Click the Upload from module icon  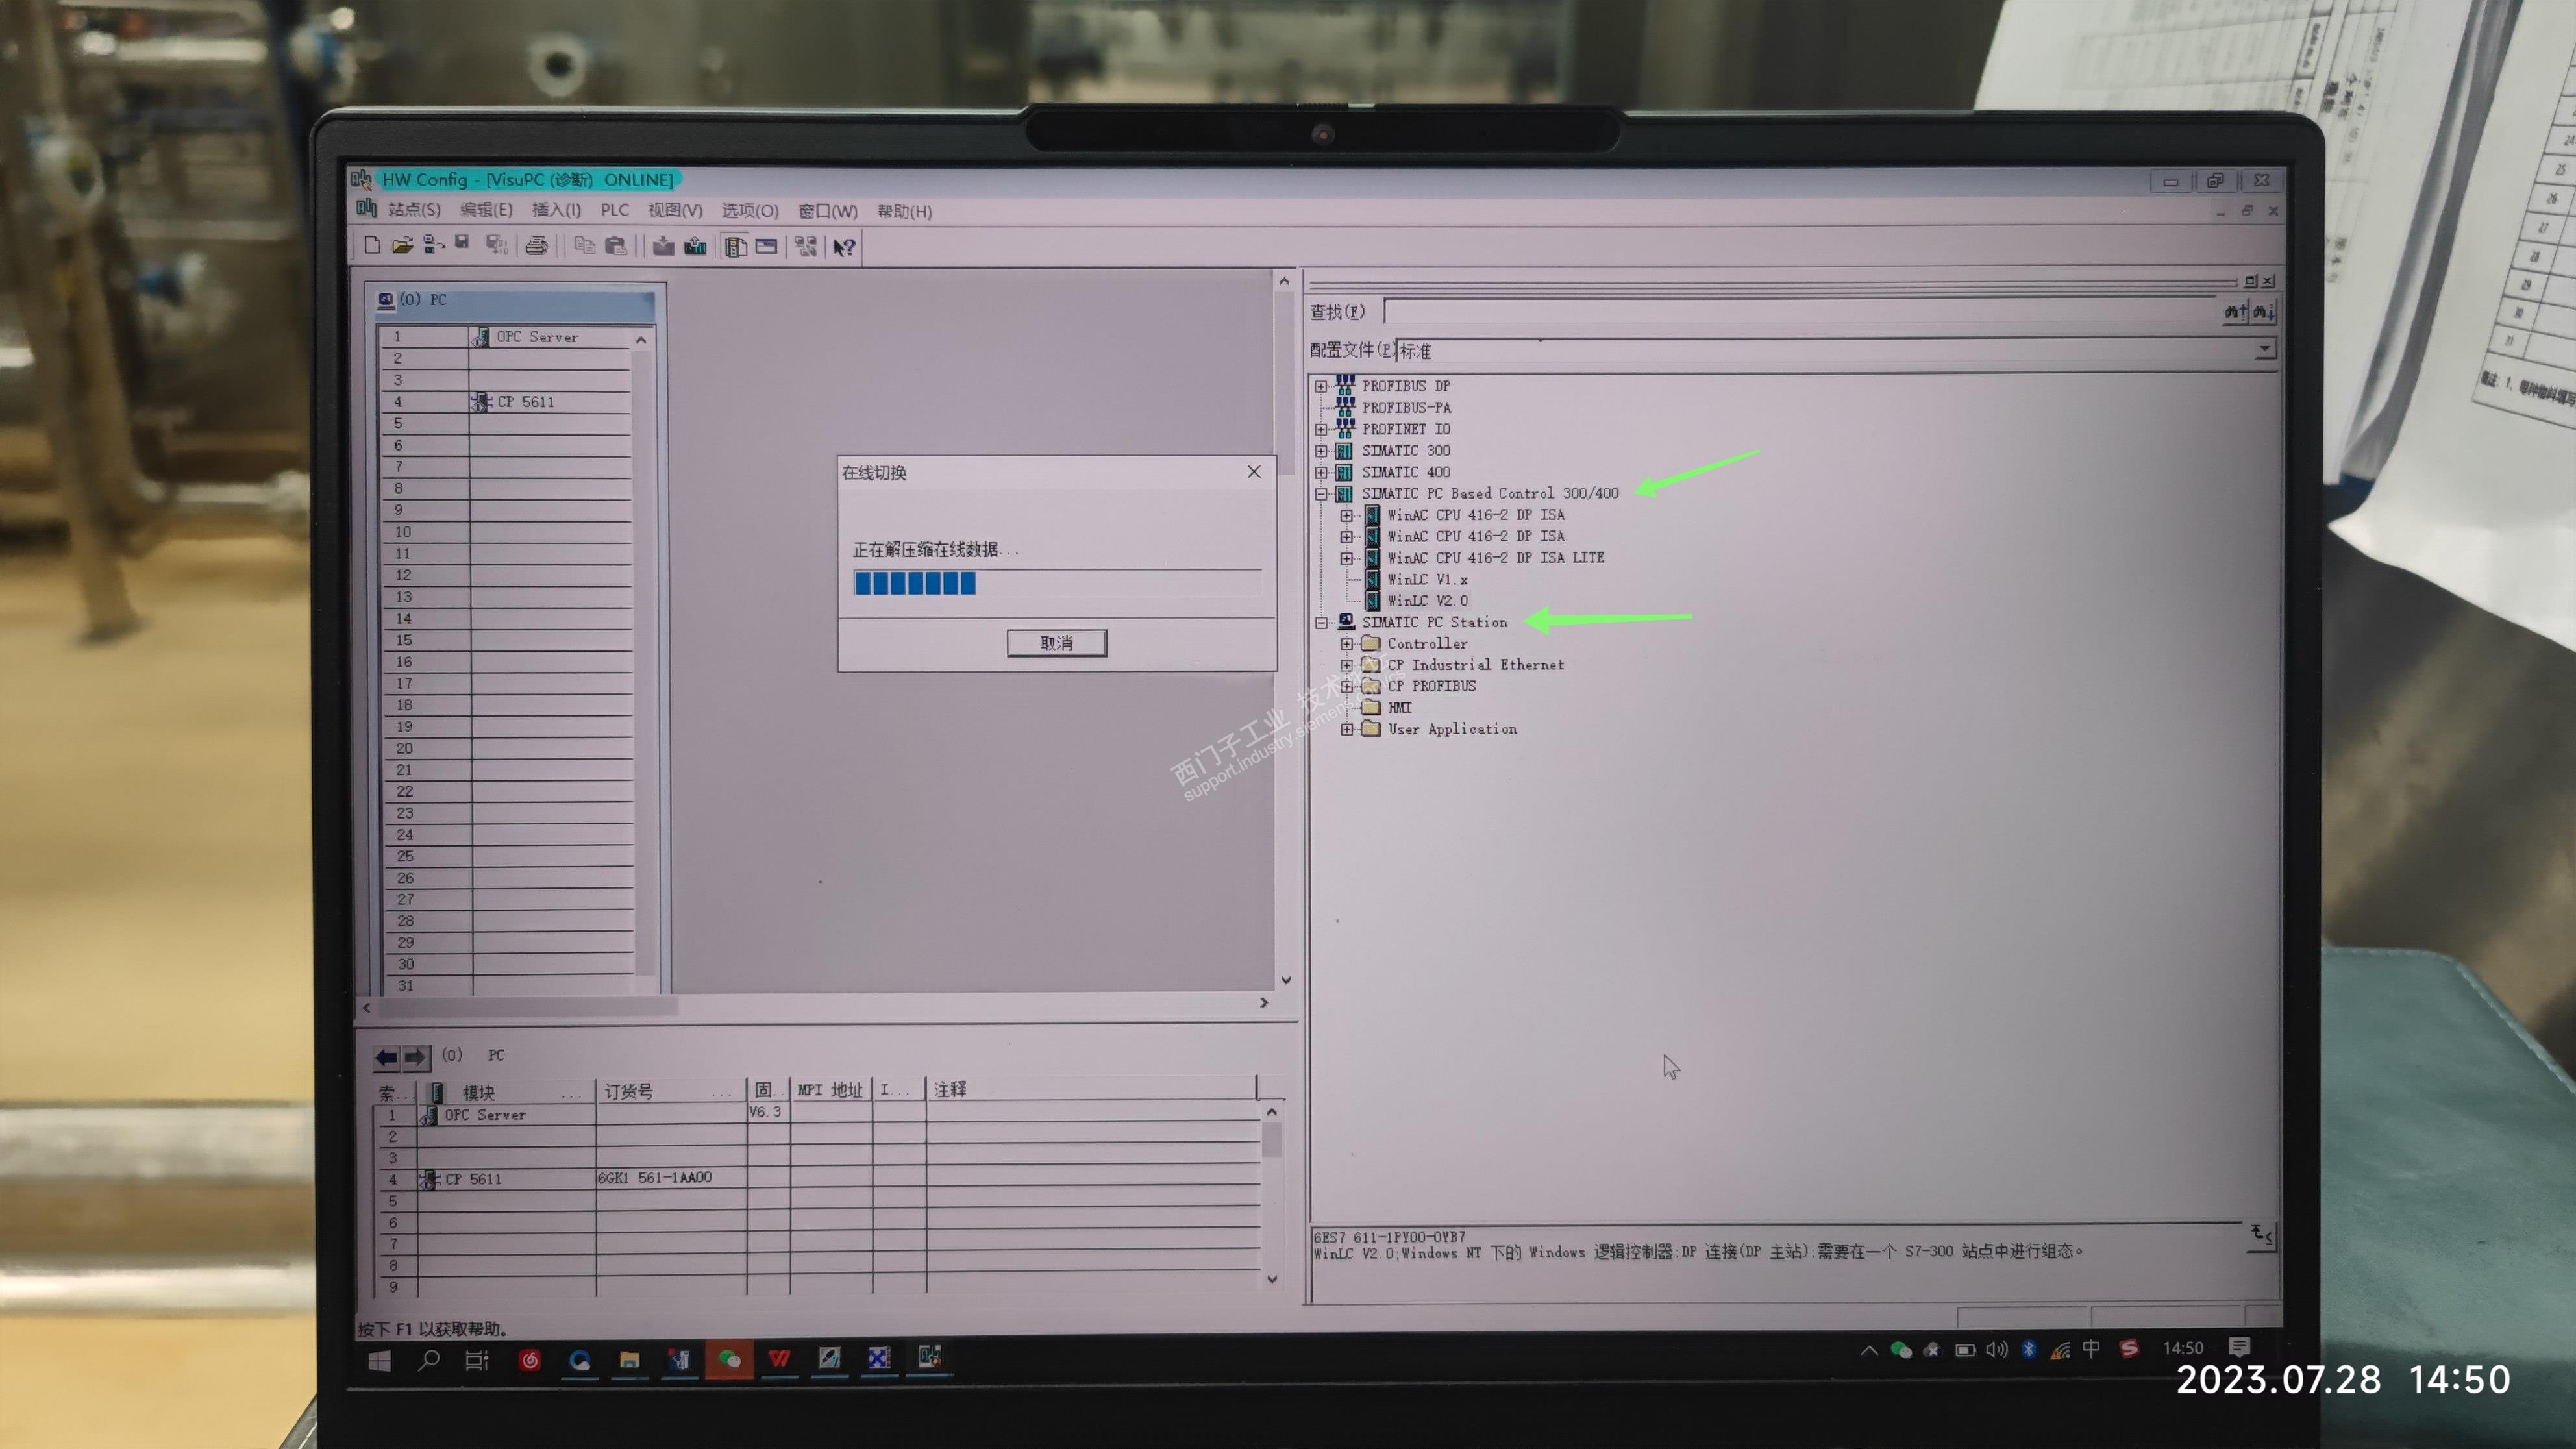695,246
